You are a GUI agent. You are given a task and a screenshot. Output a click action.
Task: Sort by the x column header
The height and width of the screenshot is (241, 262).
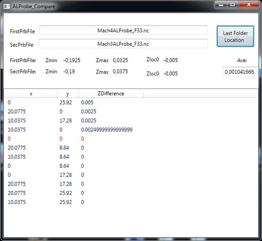point(31,94)
